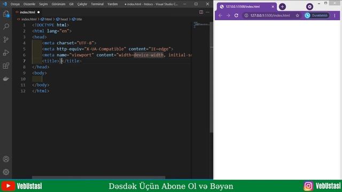Viewport: 342px width, 192px height.
Task: Split the editor to the right
Action: point(201,12)
